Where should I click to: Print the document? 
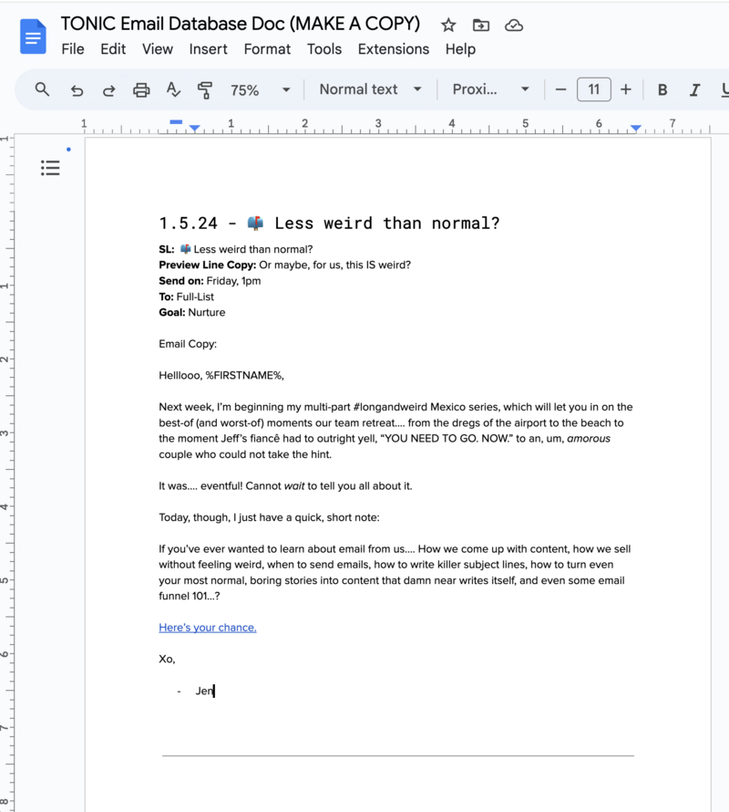[141, 90]
